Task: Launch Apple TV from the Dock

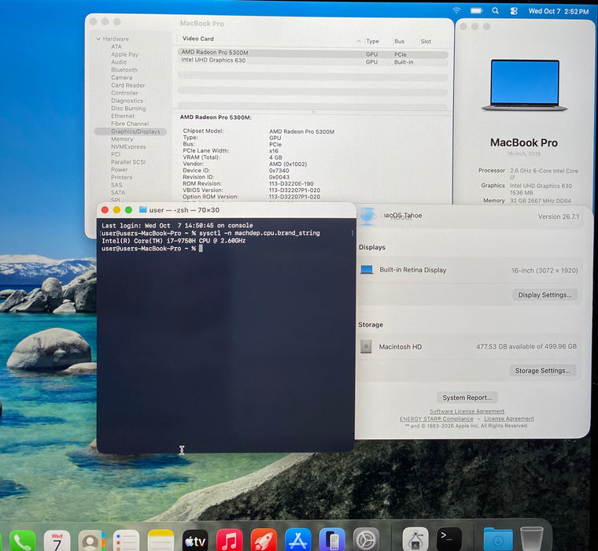Action: click(195, 541)
